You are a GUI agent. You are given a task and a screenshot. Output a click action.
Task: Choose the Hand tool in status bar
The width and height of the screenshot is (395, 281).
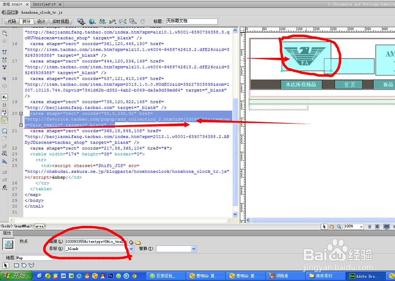click(x=332, y=226)
